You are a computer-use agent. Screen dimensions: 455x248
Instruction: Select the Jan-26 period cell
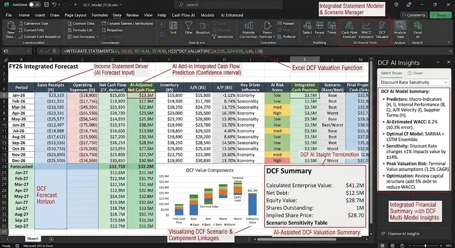tap(21, 95)
